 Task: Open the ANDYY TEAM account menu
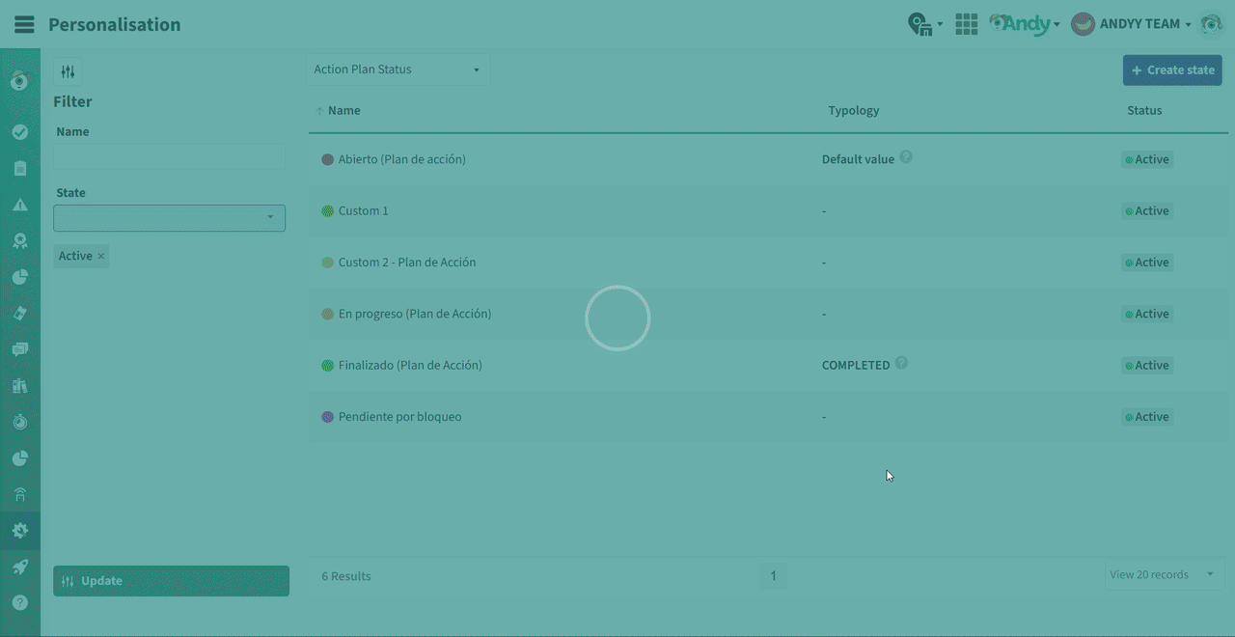(x=1132, y=24)
